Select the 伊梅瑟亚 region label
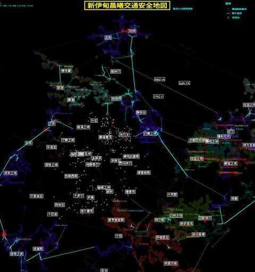 (x=163, y=237)
